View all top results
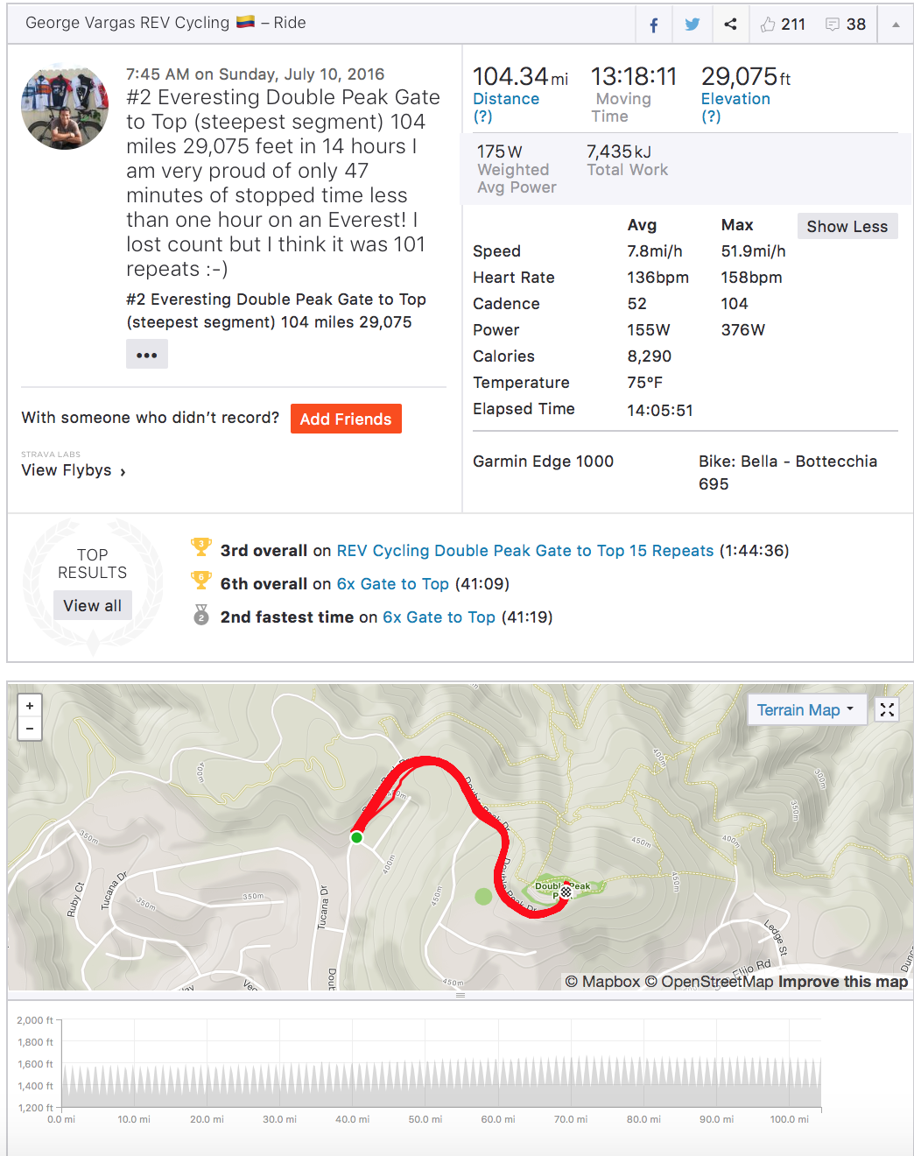Screen dimensions: 914x1156 (92, 606)
